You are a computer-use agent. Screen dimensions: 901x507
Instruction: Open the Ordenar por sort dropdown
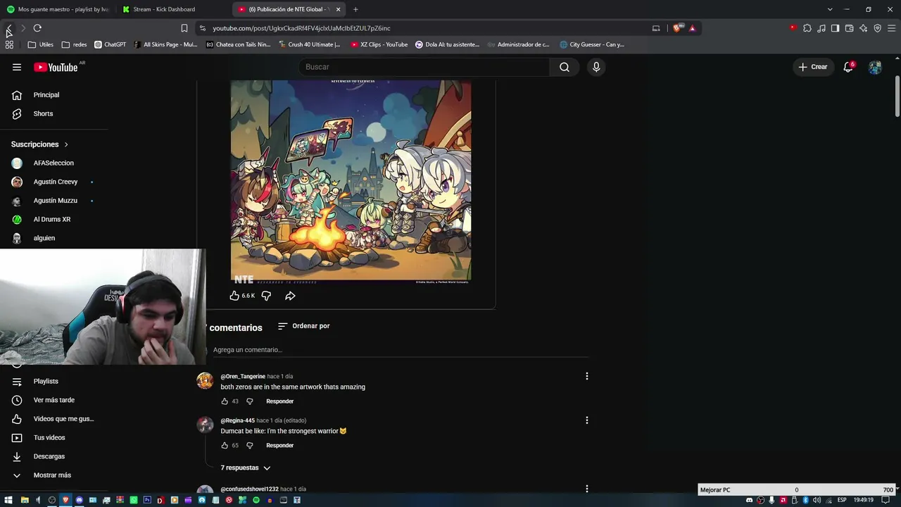pos(304,326)
